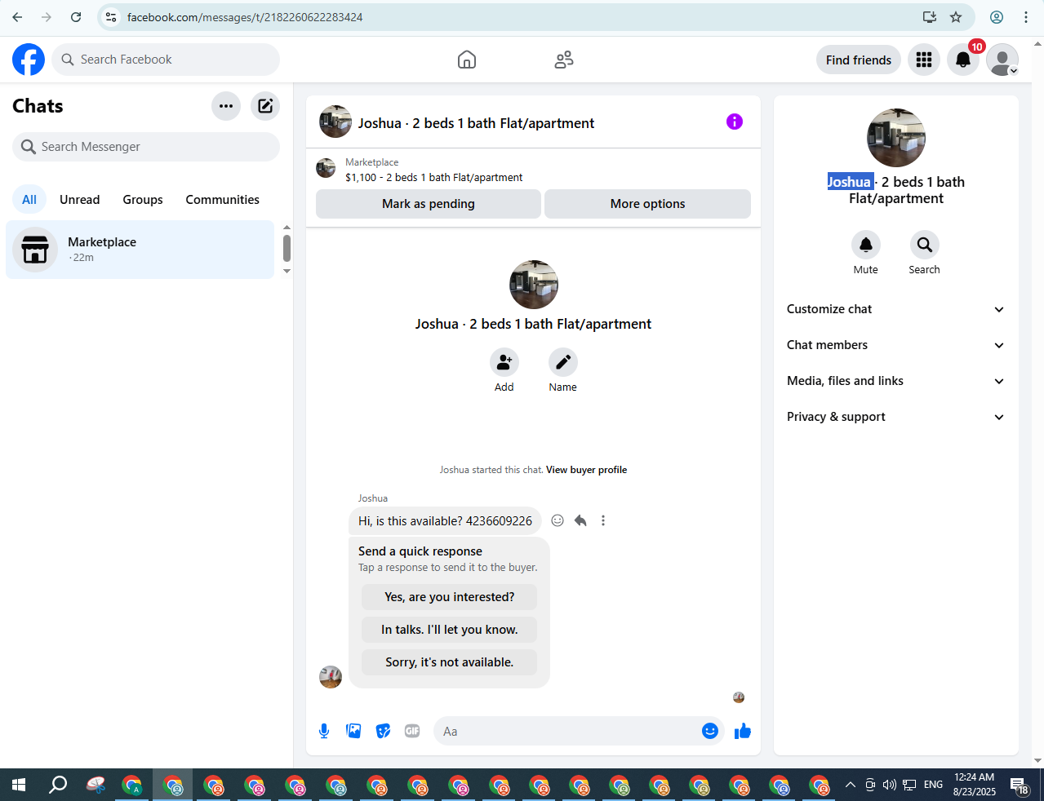Click the Marketplace store icon in chat list
Image resolution: width=1044 pixels, height=801 pixels.
35,250
